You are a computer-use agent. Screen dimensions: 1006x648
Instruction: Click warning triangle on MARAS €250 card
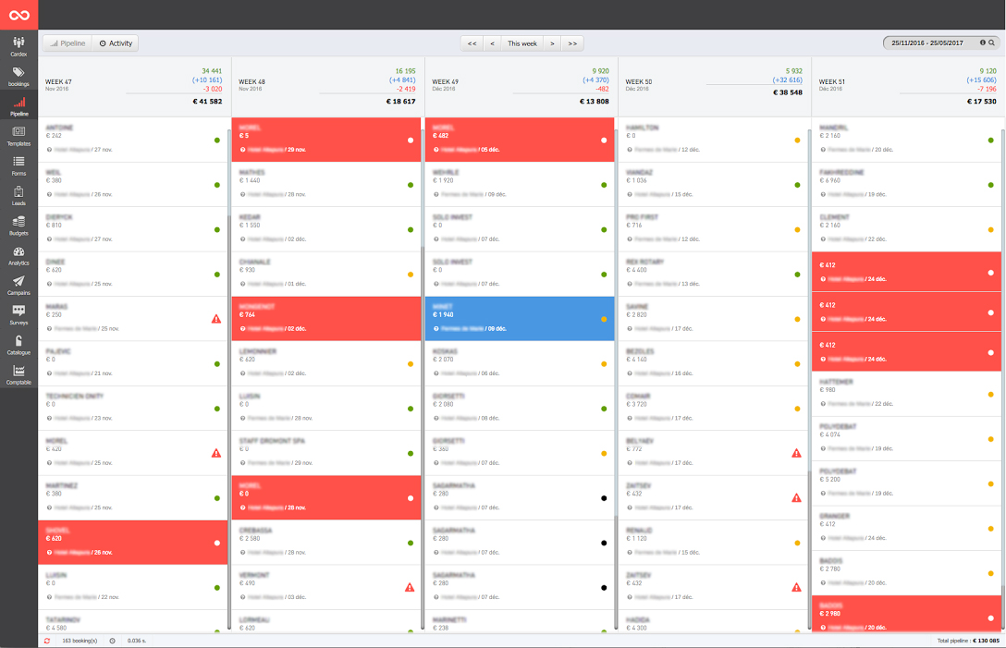tap(216, 319)
